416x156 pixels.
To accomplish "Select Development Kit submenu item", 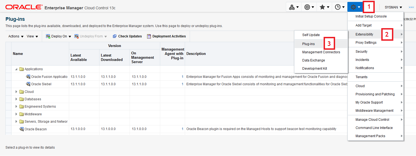I will click(x=321, y=69).
